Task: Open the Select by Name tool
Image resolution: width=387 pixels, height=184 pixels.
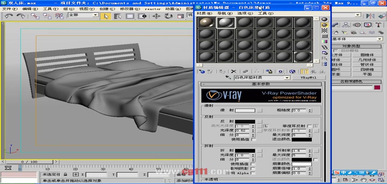Action: pos(118,16)
